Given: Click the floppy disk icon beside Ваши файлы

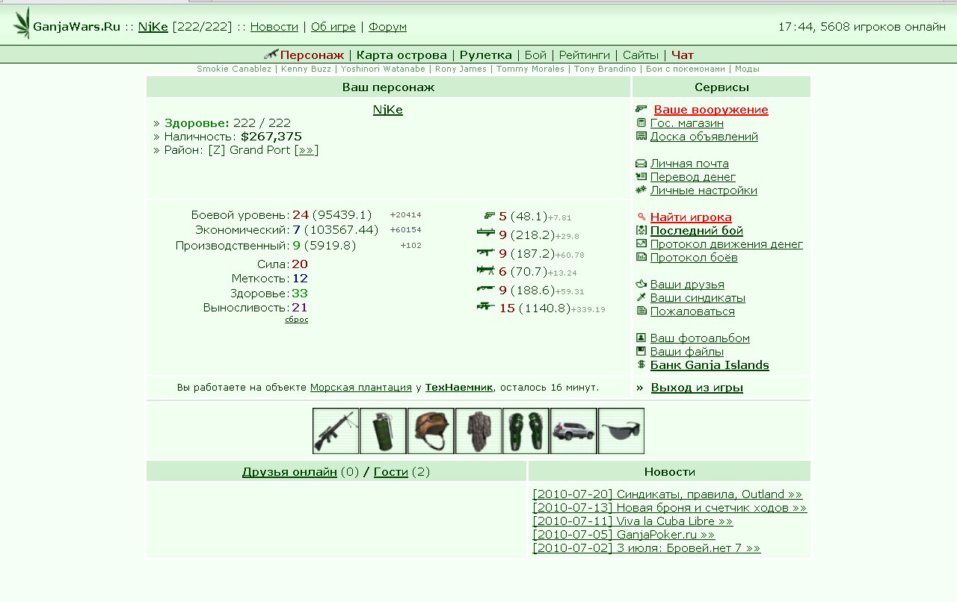Looking at the screenshot, I should coord(641,351).
